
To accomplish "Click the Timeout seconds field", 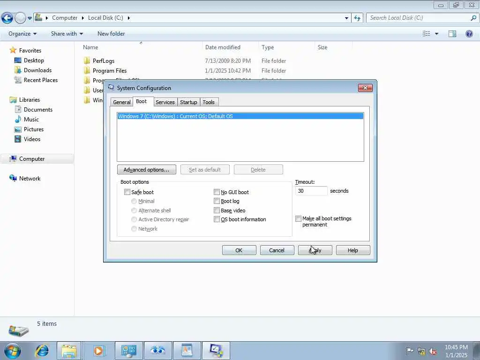I will point(311,191).
